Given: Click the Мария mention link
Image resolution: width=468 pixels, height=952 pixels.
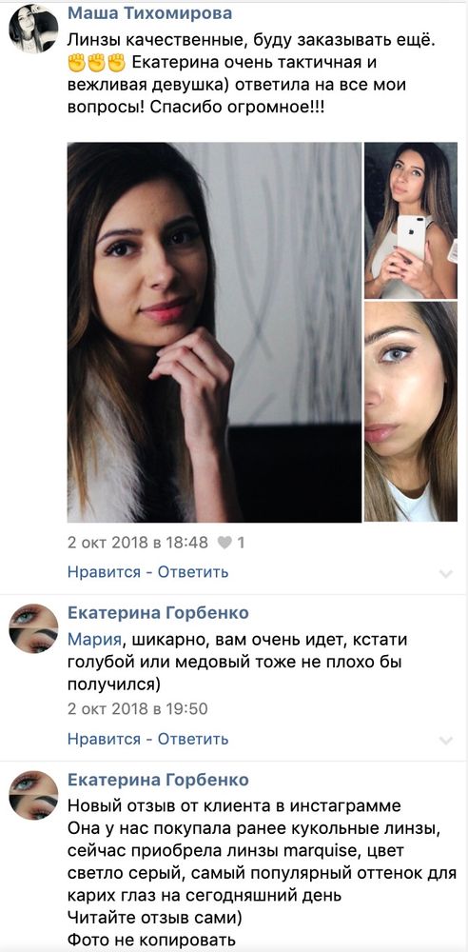Looking at the screenshot, I should (91, 640).
